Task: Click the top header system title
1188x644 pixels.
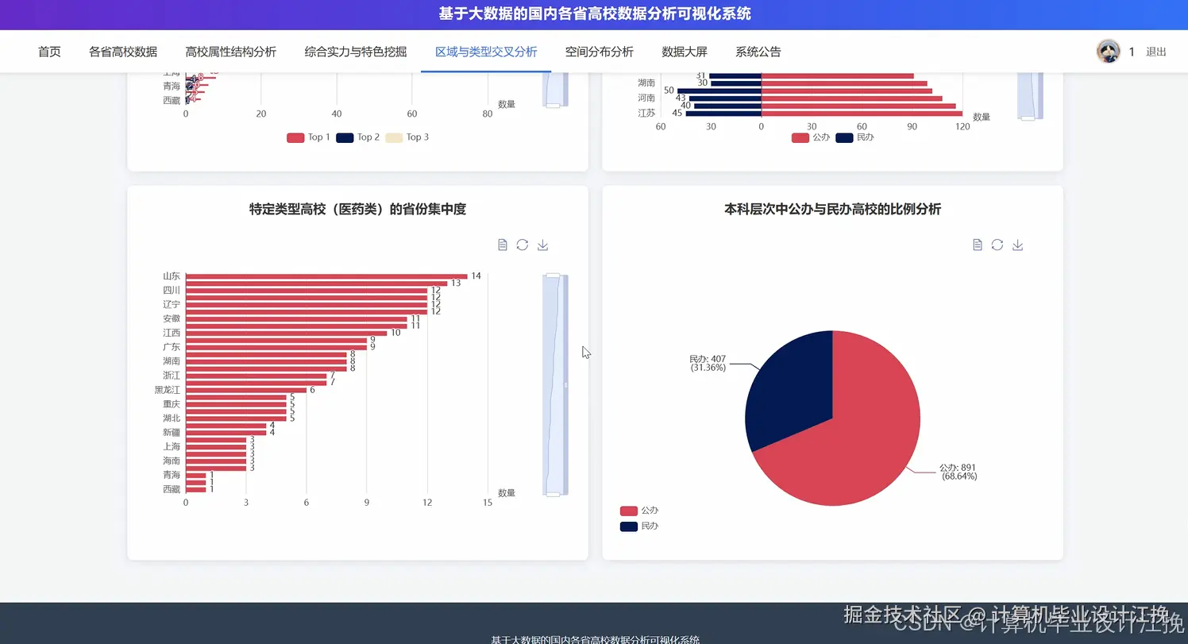Action: click(594, 14)
